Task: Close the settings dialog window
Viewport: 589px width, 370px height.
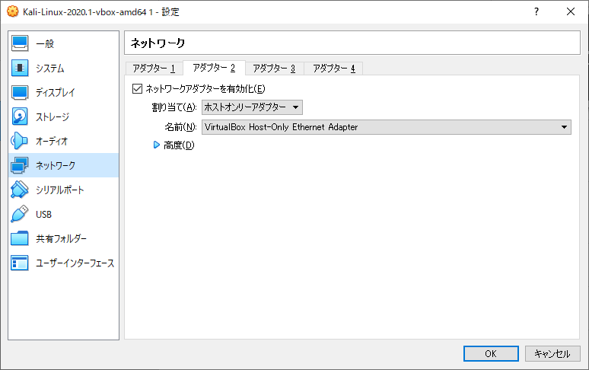Action: pyautogui.click(x=571, y=11)
